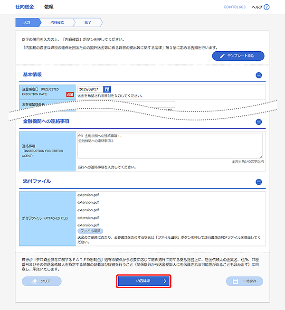Click the first extension.pdf file name
Screen dimensions: 285x310
pyautogui.click(x=88, y=195)
